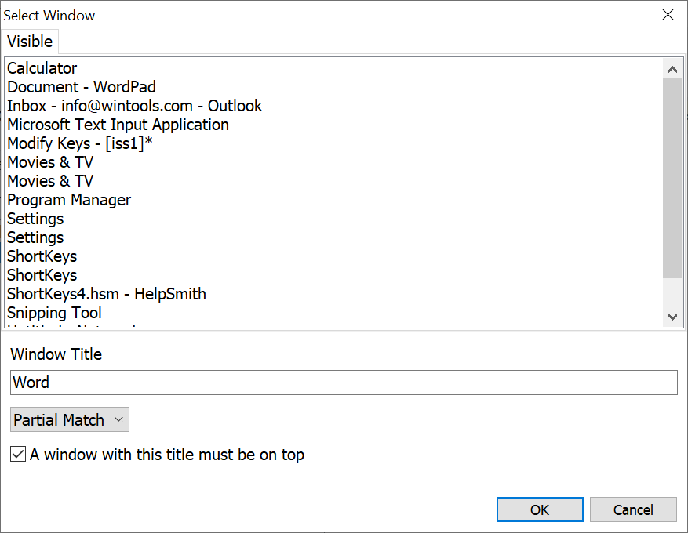The image size is (688, 533).
Task: Close the Select Window dialog
Action: 668,15
